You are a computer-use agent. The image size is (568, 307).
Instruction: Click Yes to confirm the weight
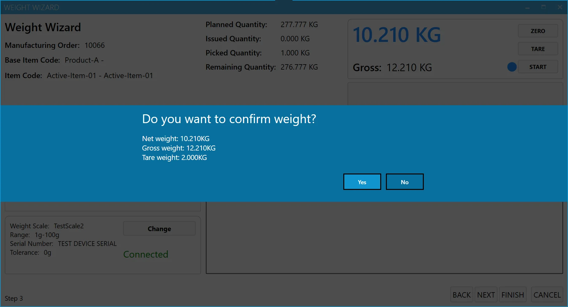362,182
